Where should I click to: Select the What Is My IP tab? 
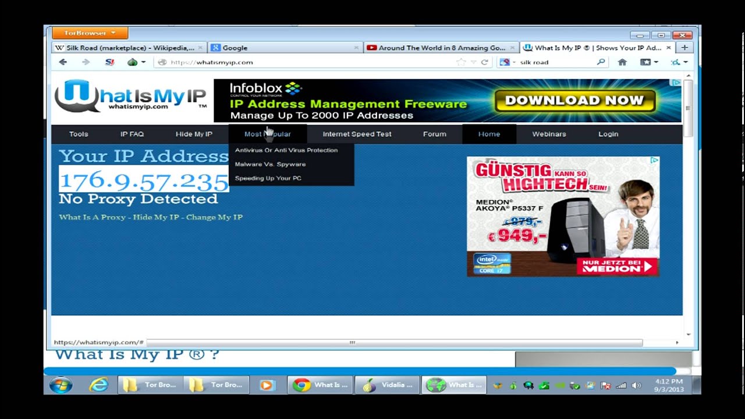[x=597, y=48]
